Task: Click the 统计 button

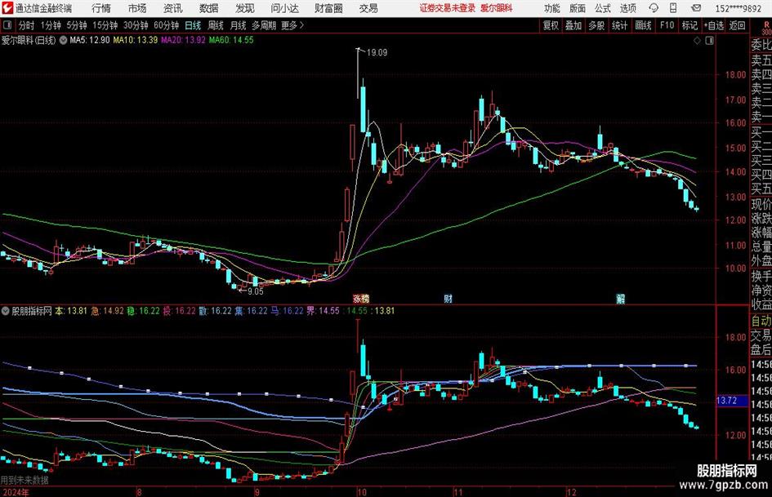Action: (x=619, y=25)
